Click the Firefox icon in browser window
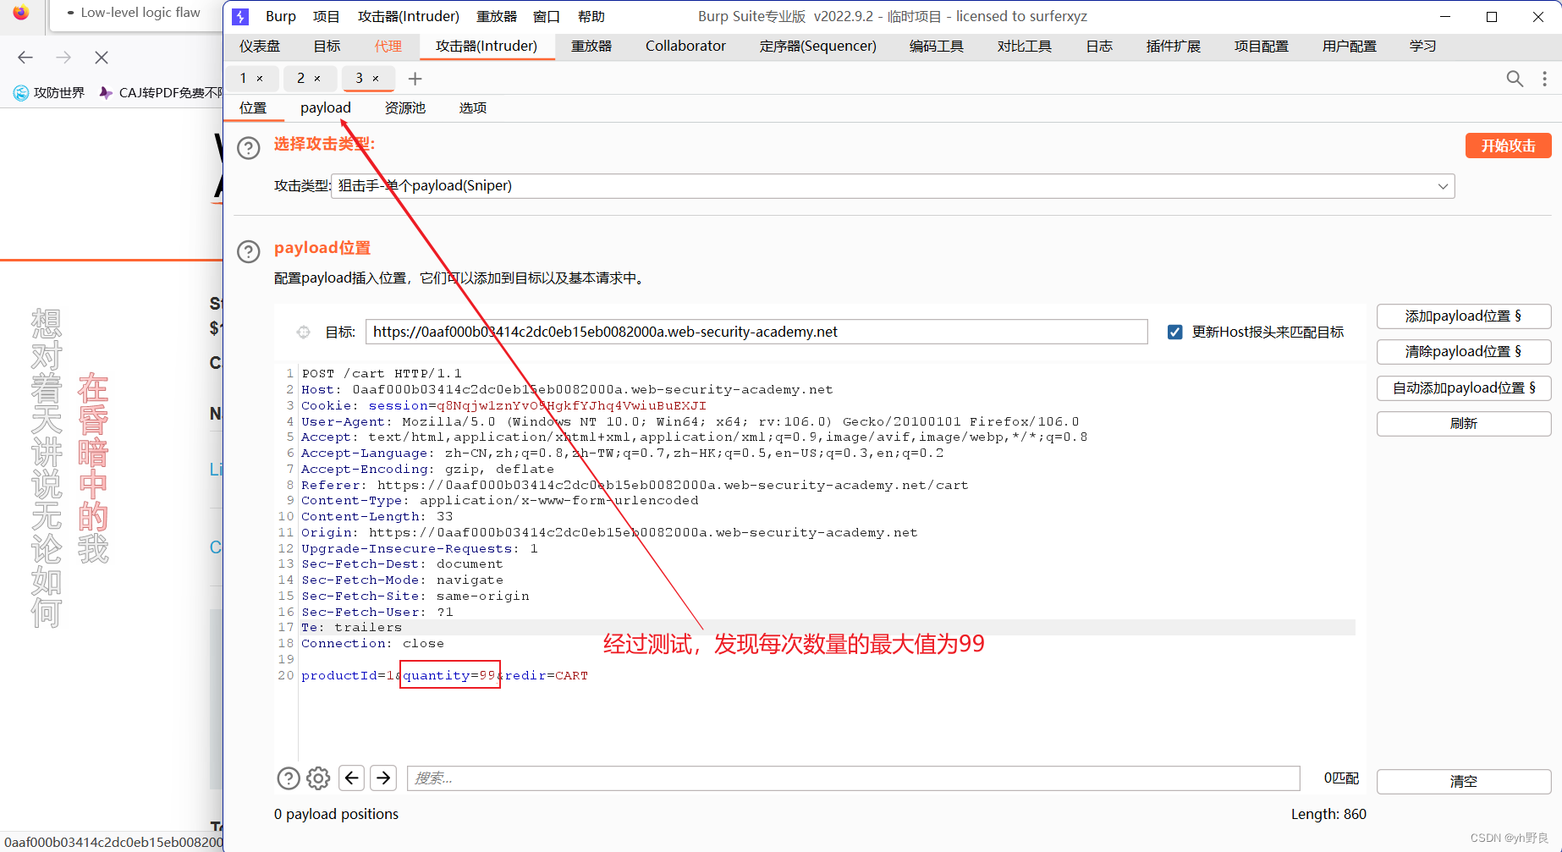 pos(20,14)
